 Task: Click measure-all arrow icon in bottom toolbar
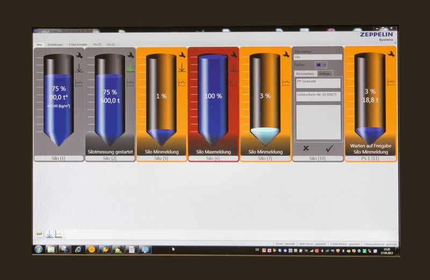coord(49,234)
